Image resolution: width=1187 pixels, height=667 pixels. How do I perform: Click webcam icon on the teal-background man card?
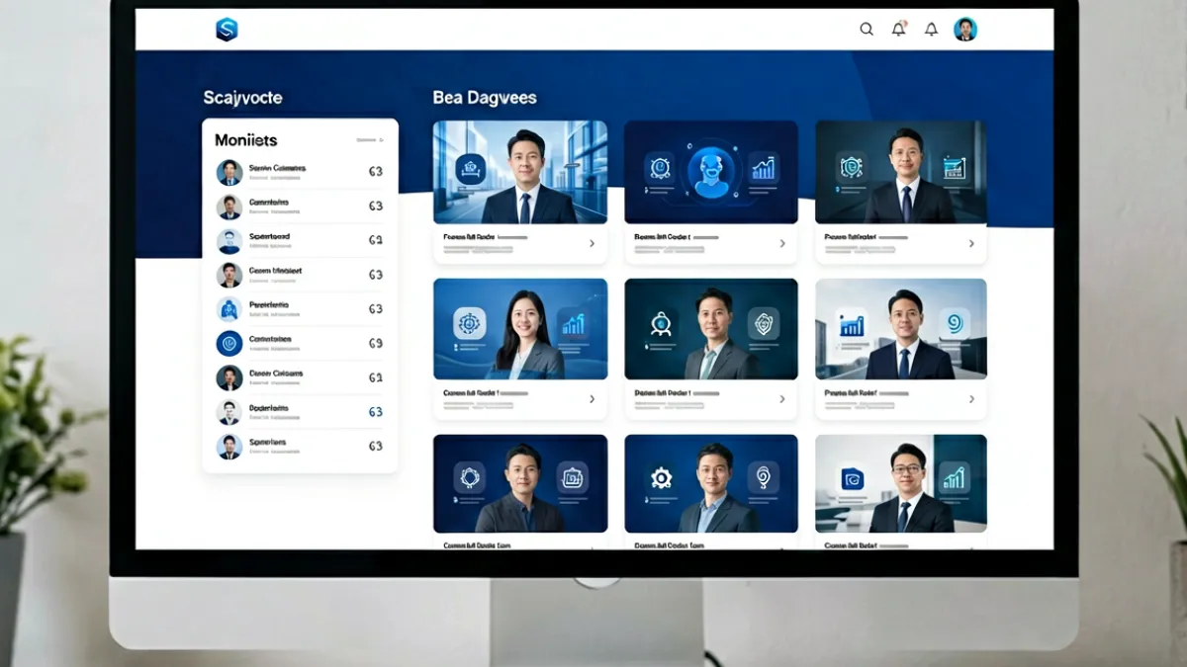point(661,323)
